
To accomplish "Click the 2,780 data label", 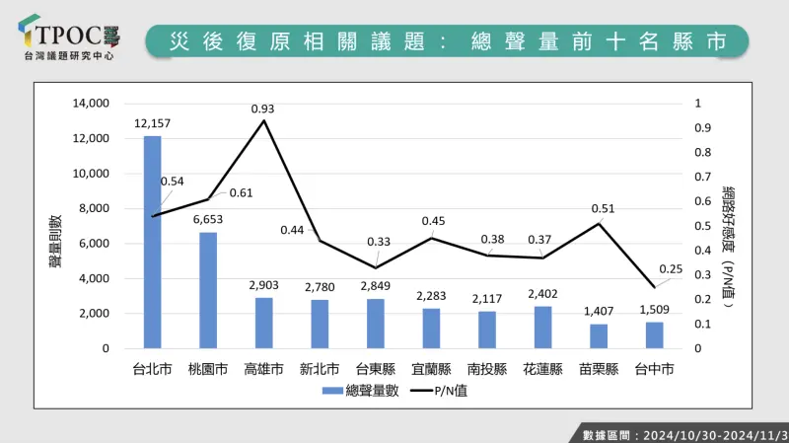I will 320,287.
